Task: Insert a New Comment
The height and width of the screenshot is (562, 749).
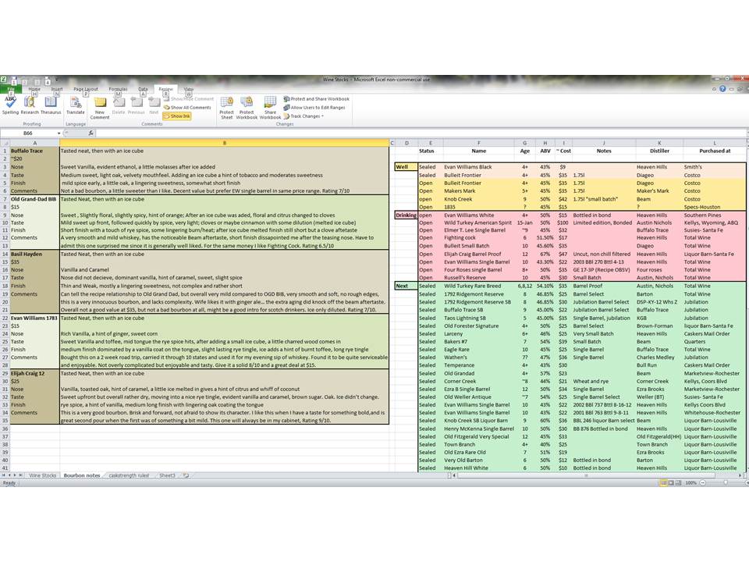Action: tap(100, 108)
